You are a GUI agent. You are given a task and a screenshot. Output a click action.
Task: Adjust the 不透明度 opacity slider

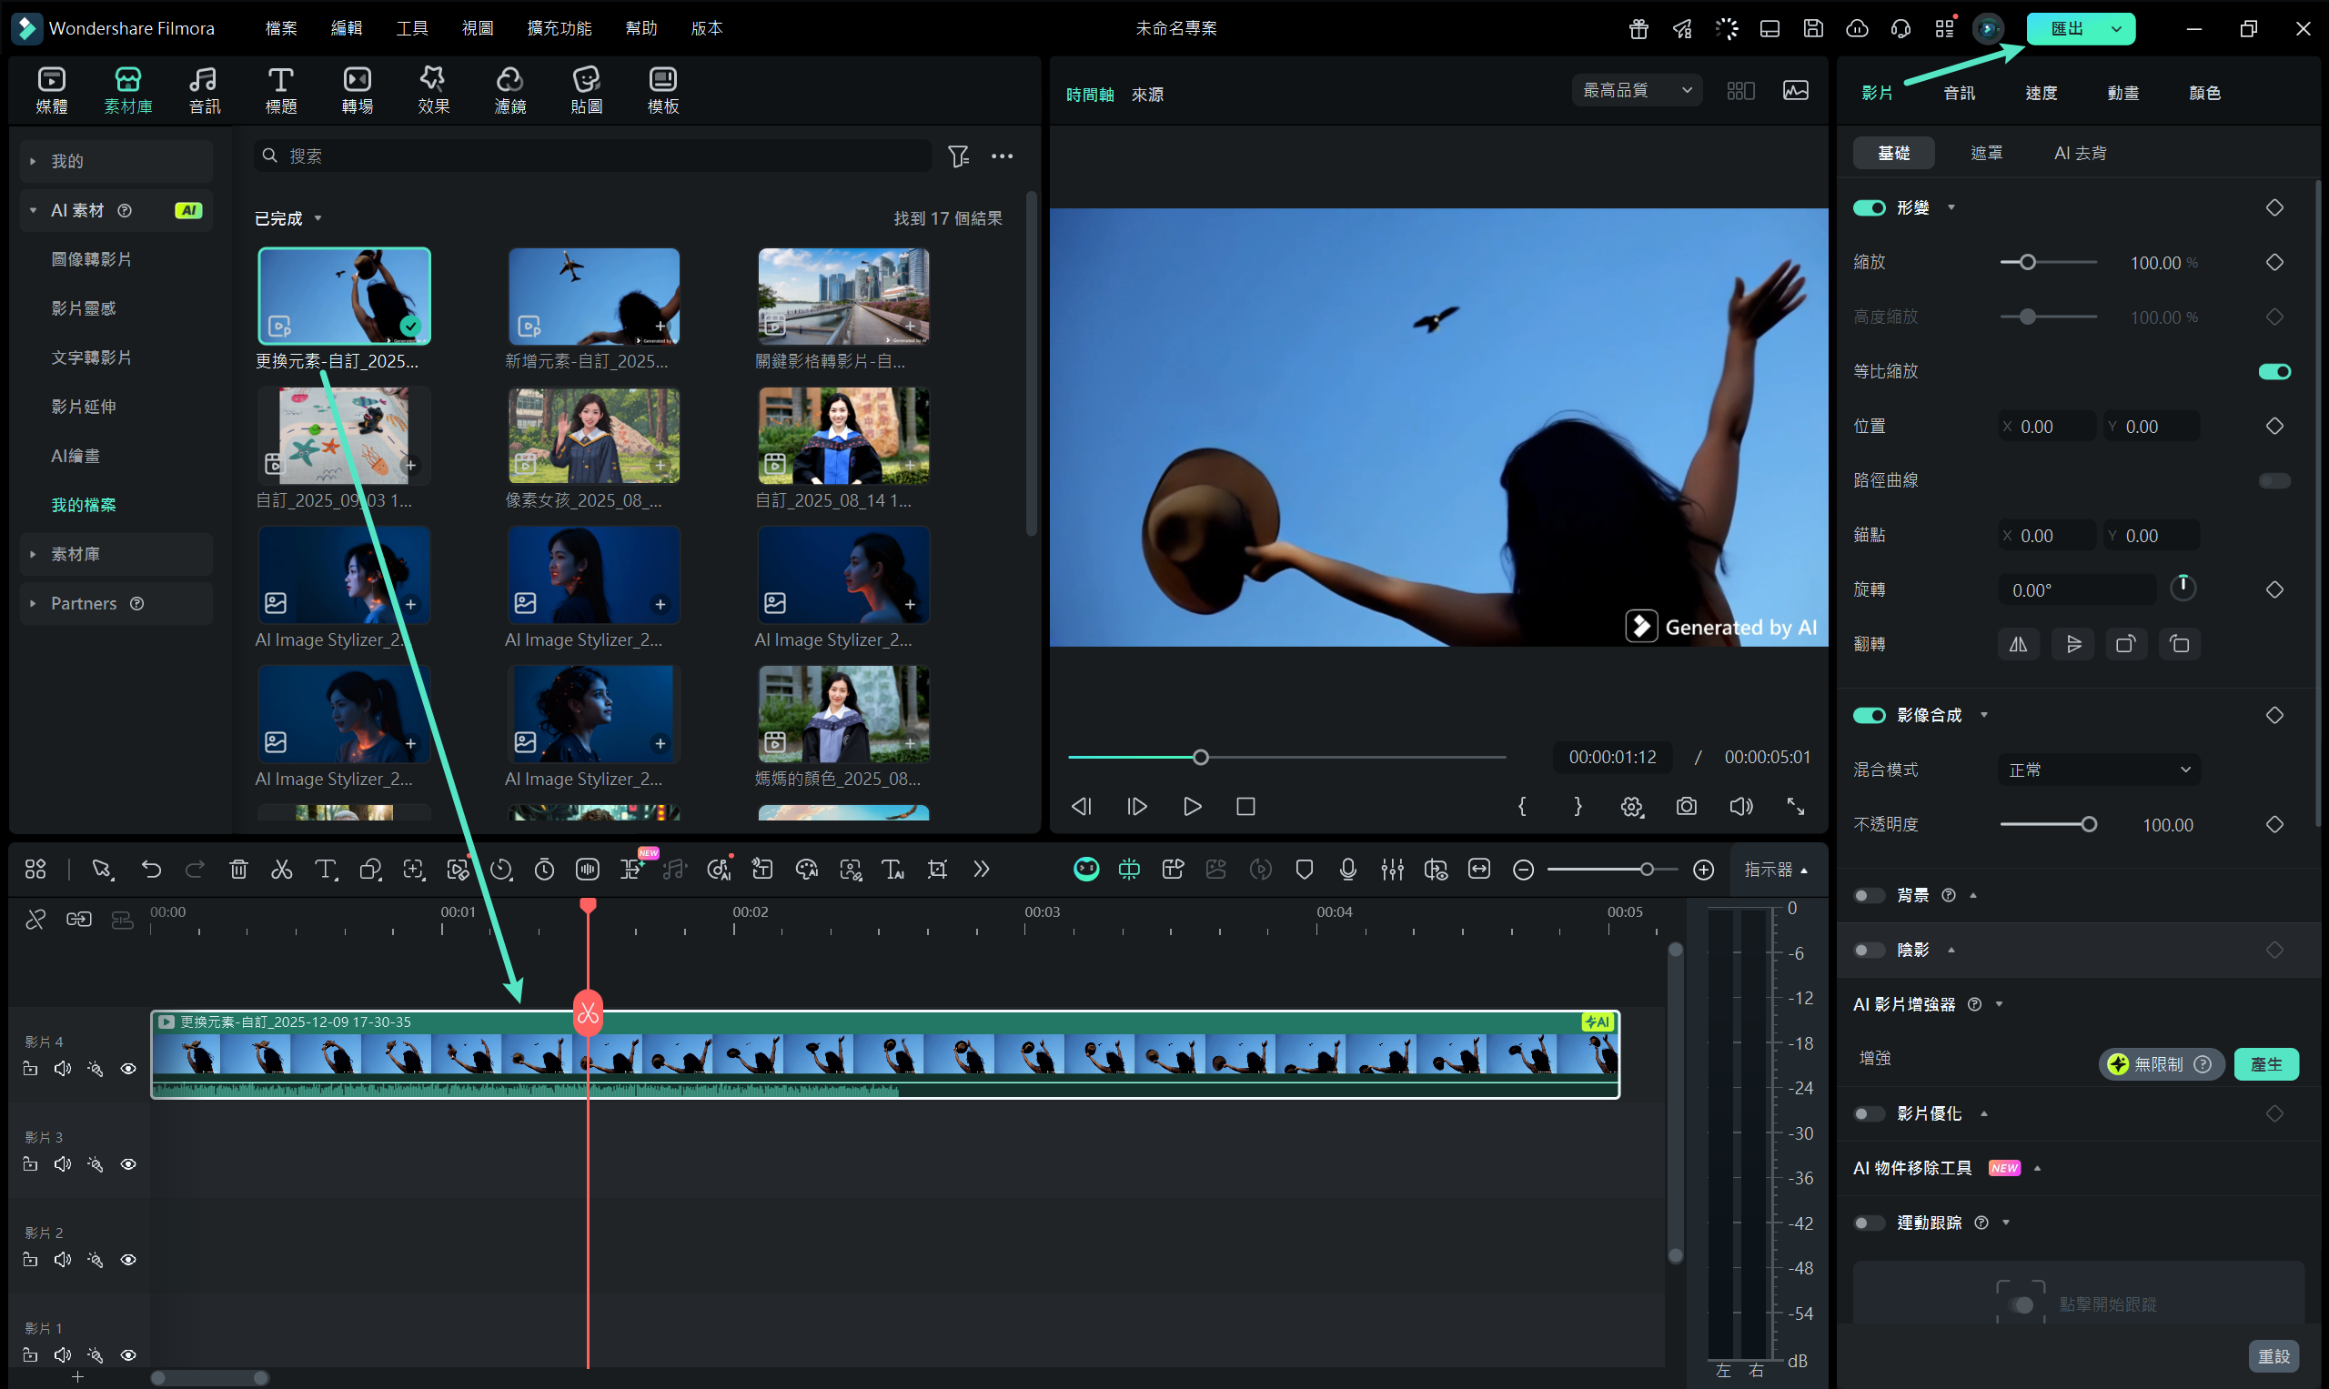(2089, 825)
